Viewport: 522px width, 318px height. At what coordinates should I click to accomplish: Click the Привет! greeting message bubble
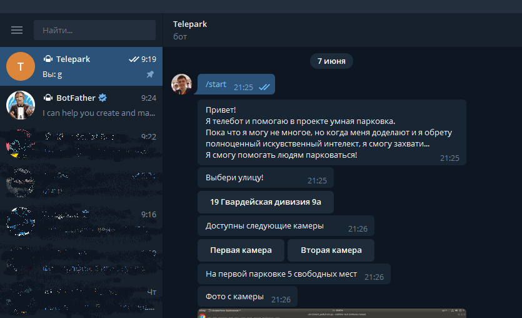click(331, 132)
